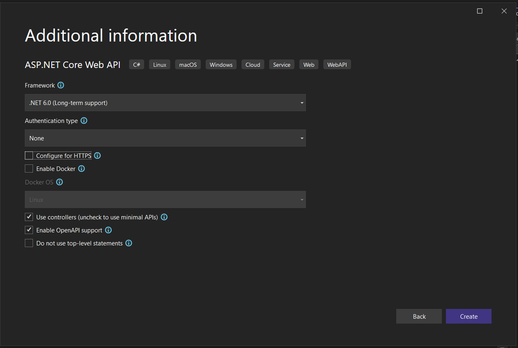518x348 pixels.
Task: Check the Enable Docker checkbox
Action: [x=29, y=169]
